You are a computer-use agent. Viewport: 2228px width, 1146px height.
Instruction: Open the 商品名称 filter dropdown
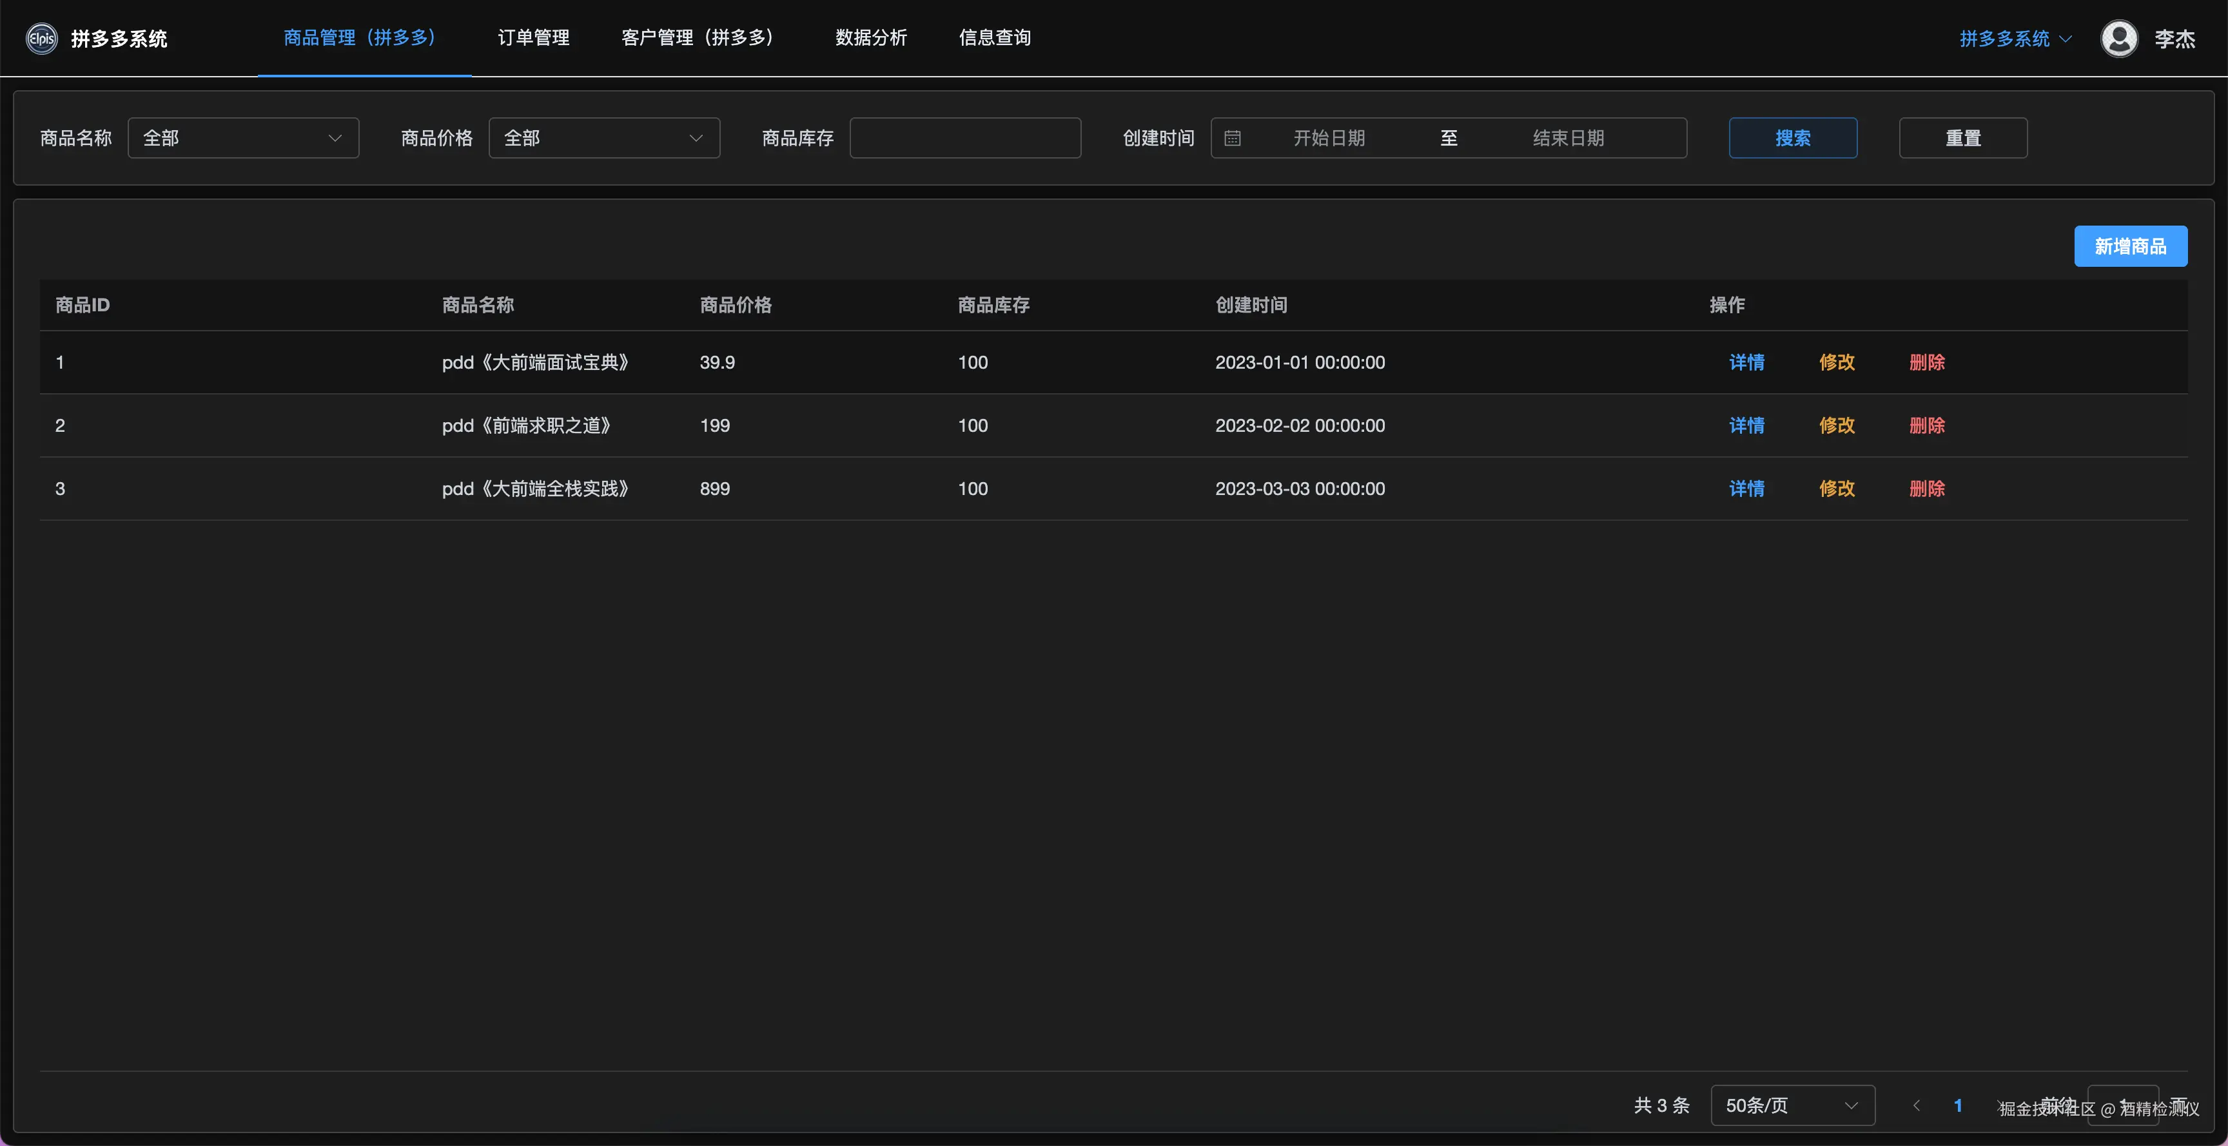click(243, 139)
